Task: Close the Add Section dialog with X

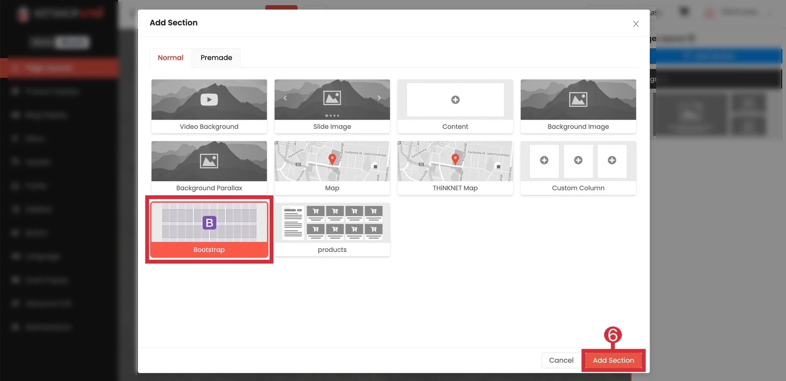Action: pyautogui.click(x=636, y=24)
